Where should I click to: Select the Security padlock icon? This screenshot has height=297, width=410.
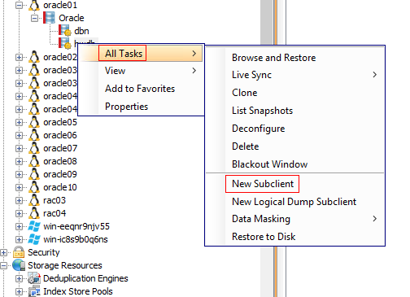click(x=19, y=252)
